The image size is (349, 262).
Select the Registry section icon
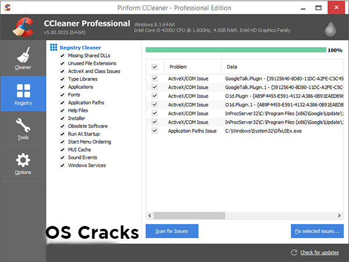coord(23,91)
